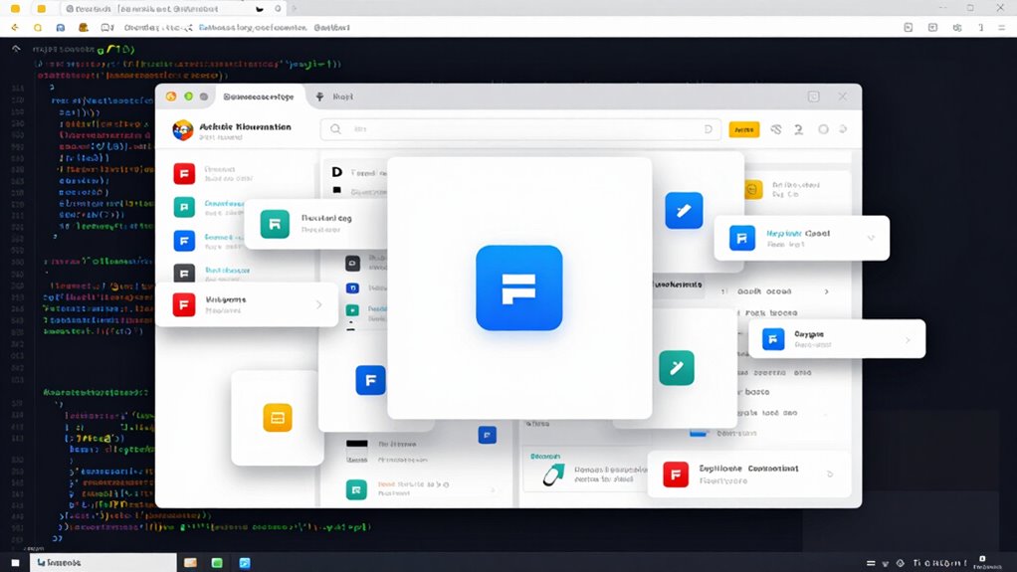Click the teal paperclip icon in the bottom card
1017x572 pixels.
click(x=552, y=475)
